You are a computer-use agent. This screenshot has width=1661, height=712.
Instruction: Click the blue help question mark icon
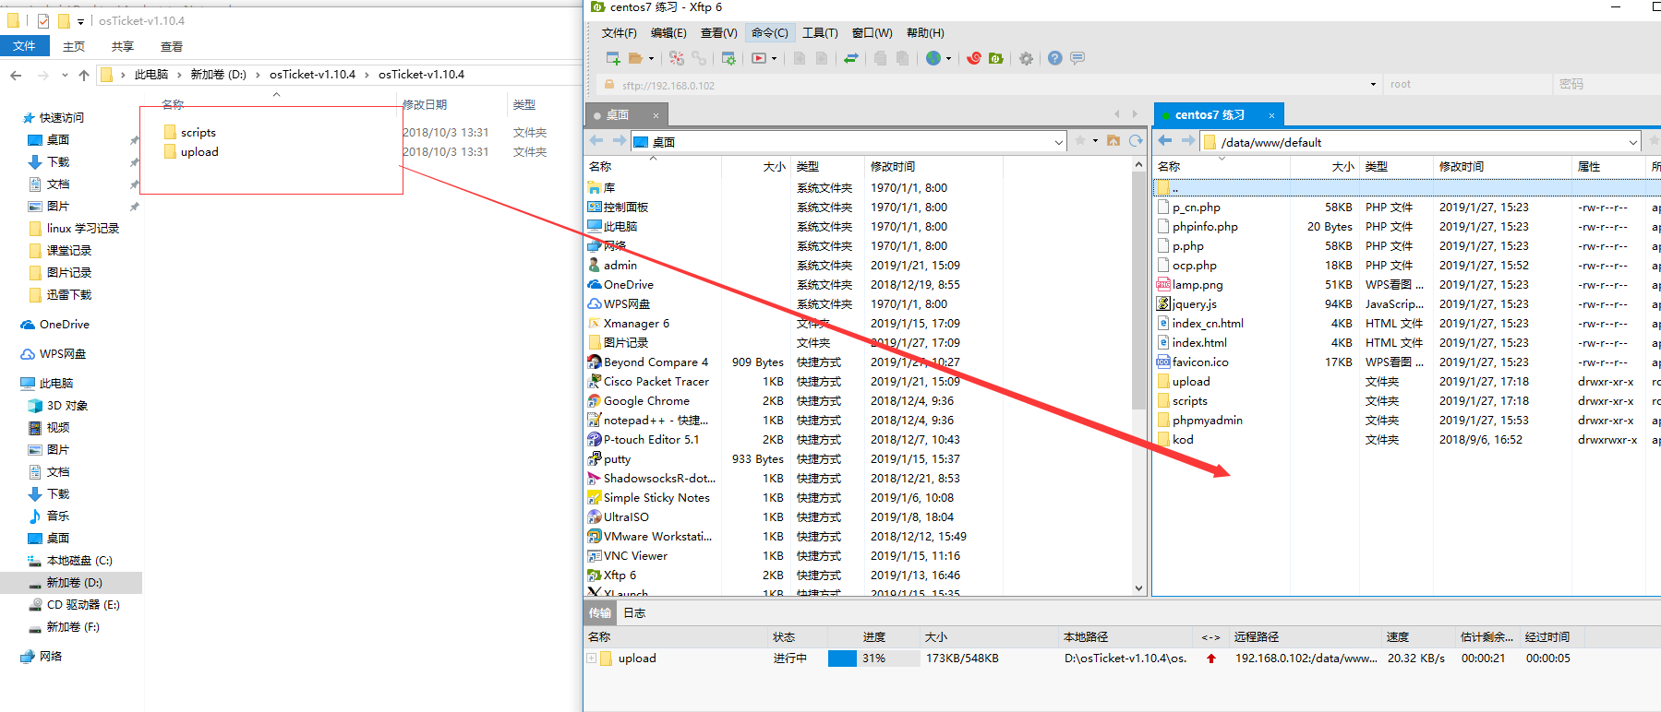click(x=1054, y=58)
